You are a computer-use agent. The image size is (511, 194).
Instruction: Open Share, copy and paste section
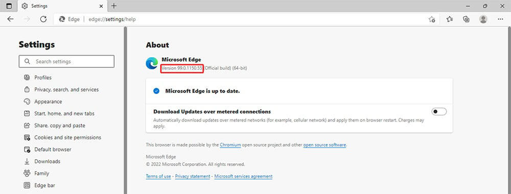coord(60,125)
